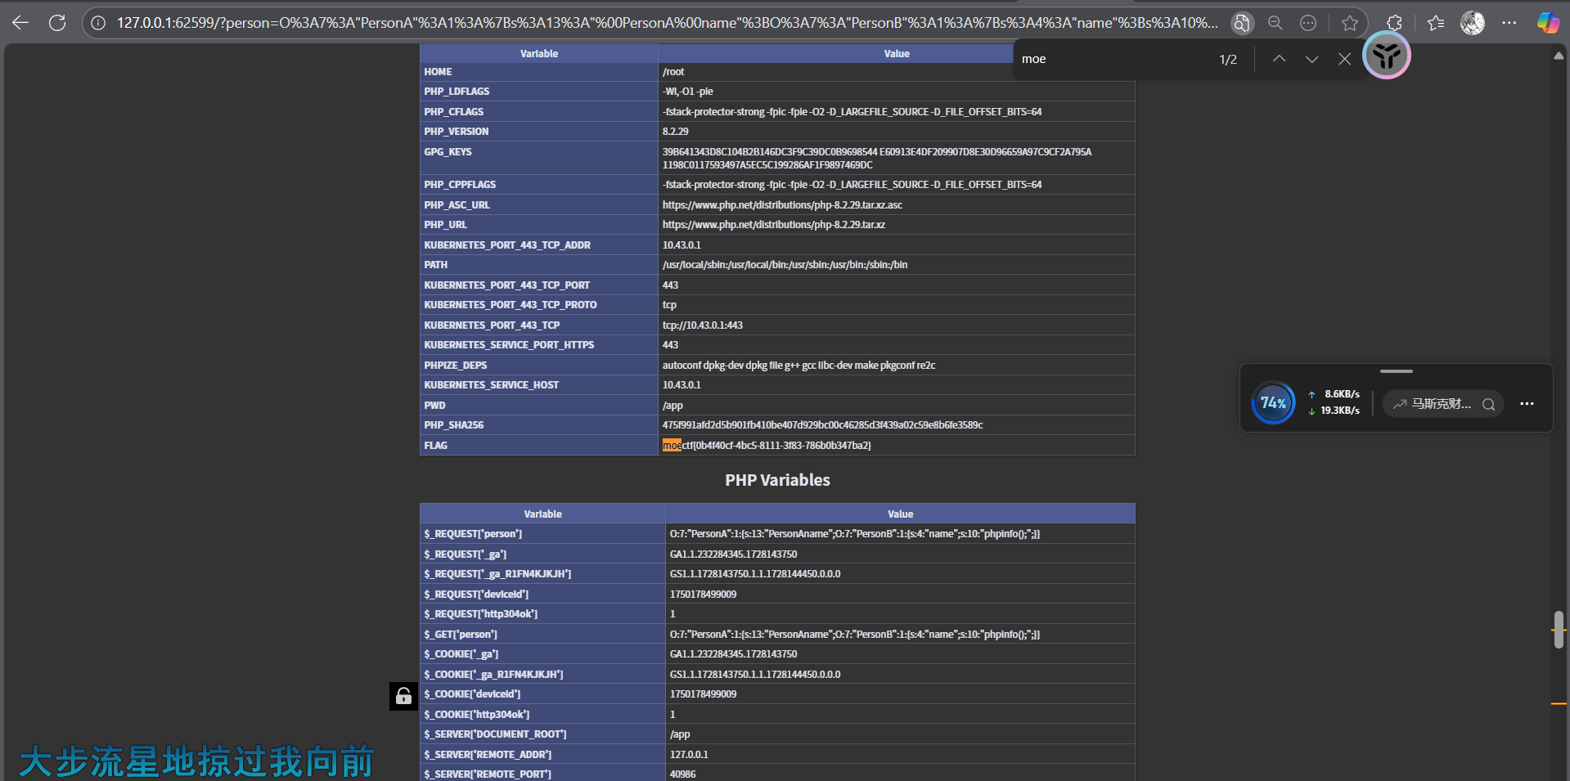The image size is (1570, 781).
Task: Click the floating Y-logo assistant badge
Action: 1386,56
